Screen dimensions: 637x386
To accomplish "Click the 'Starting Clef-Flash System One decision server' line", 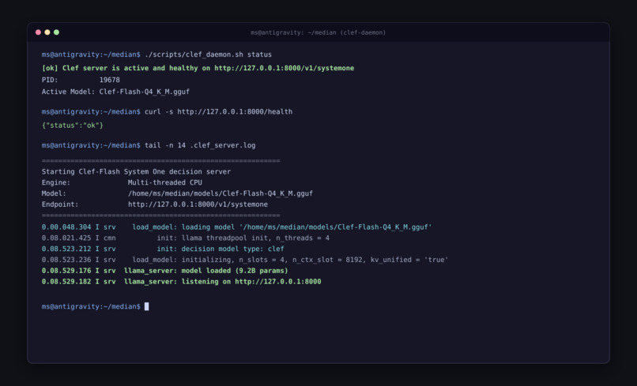I will pos(136,172).
